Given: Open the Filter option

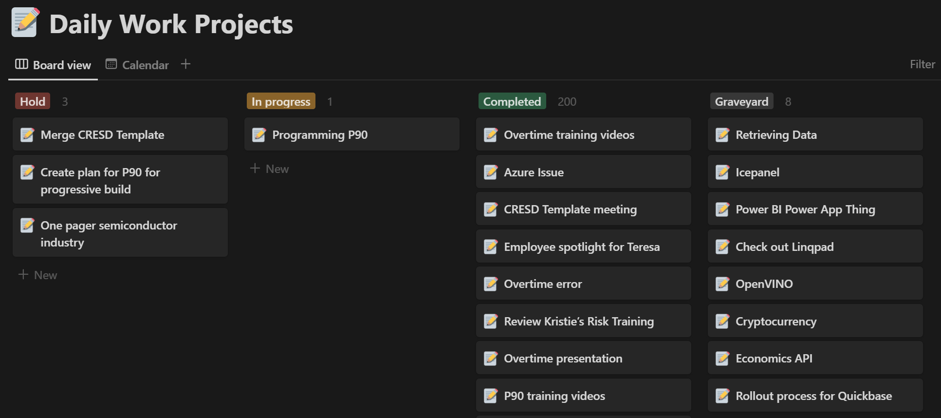Looking at the screenshot, I should click(x=923, y=64).
